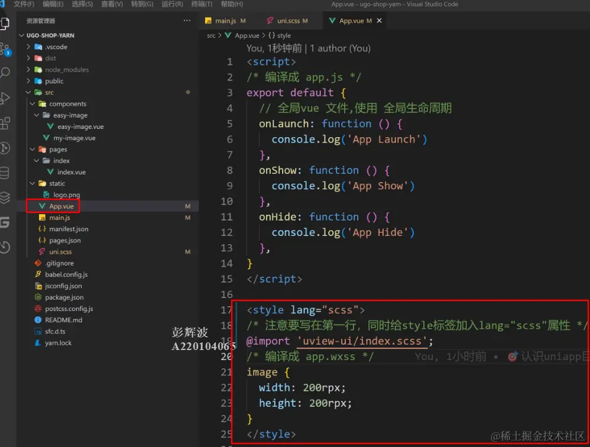Collapse the easy-image folder
The height and width of the screenshot is (447, 590).
[x=107, y=115]
